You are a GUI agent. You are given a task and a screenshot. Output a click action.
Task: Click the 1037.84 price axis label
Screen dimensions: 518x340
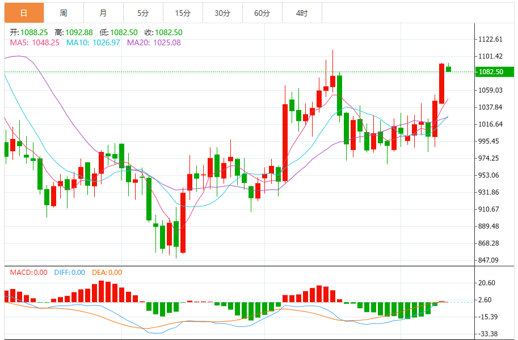coord(490,107)
